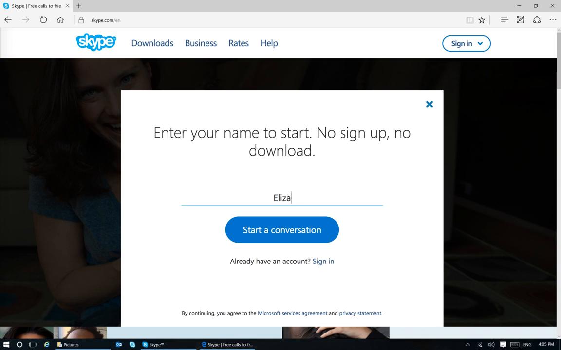Open the Business menu item
Screen dimensions: 561x350
point(201,43)
